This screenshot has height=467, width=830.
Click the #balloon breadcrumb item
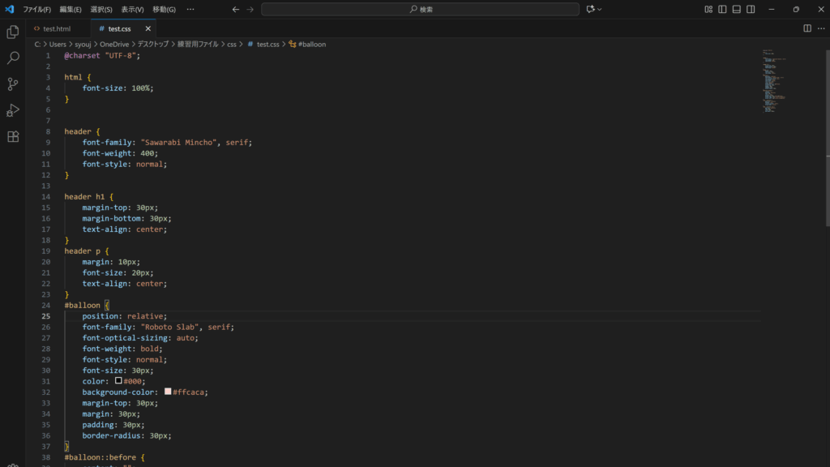click(311, 45)
